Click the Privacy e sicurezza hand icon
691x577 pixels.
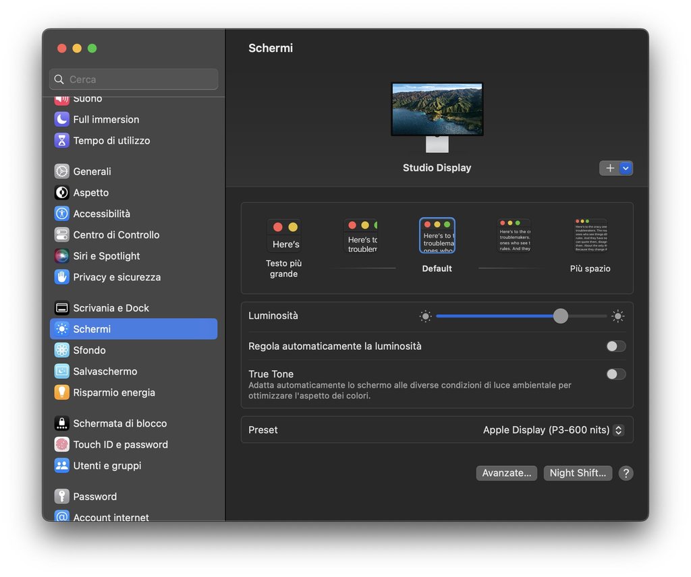tap(61, 277)
